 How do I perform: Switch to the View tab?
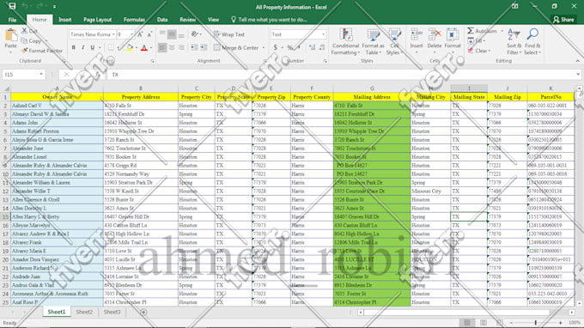(x=213, y=20)
